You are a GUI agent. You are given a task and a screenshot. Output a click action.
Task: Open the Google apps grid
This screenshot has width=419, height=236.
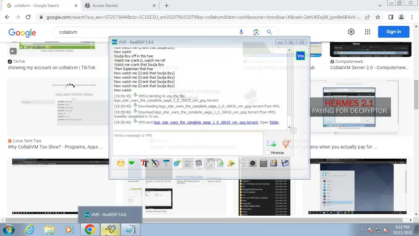click(367, 32)
